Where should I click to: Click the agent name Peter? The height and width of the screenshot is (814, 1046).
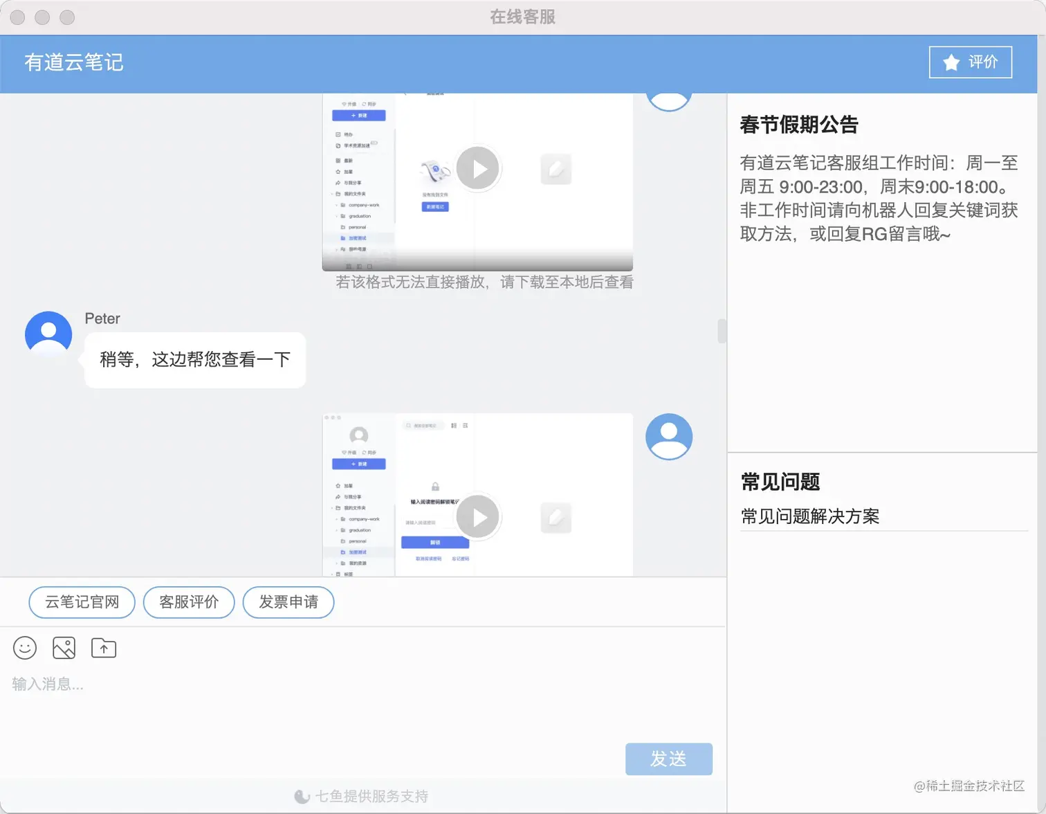(x=102, y=318)
